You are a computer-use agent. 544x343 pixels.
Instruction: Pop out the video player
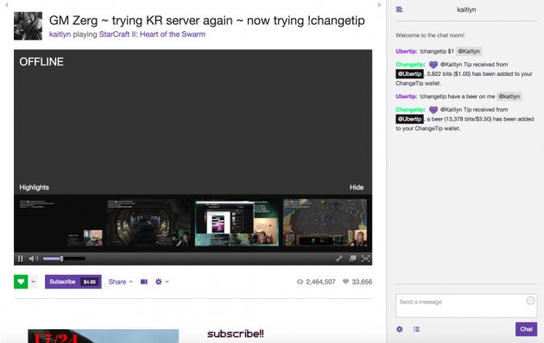(352, 259)
